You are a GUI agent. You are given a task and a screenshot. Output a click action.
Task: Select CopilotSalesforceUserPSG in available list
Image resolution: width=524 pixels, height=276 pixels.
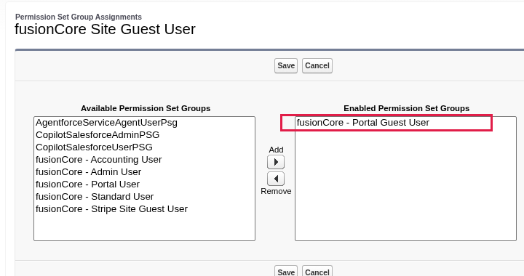(x=144, y=147)
